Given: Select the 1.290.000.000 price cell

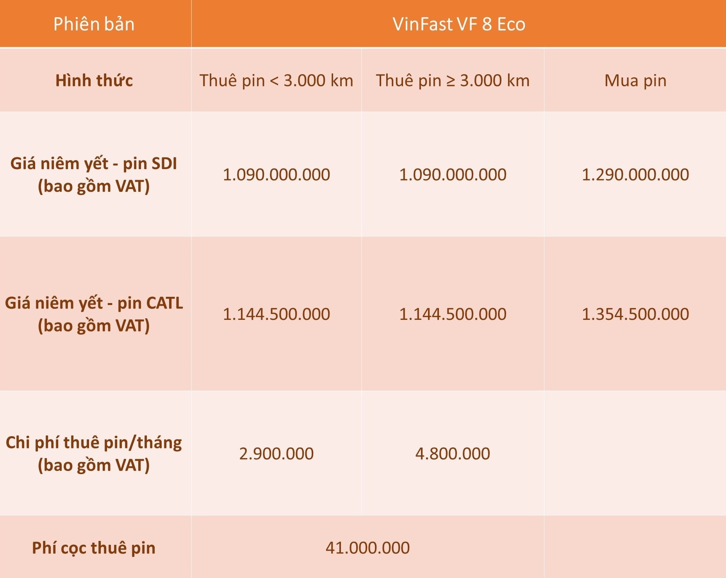Looking at the screenshot, I should [x=635, y=175].
